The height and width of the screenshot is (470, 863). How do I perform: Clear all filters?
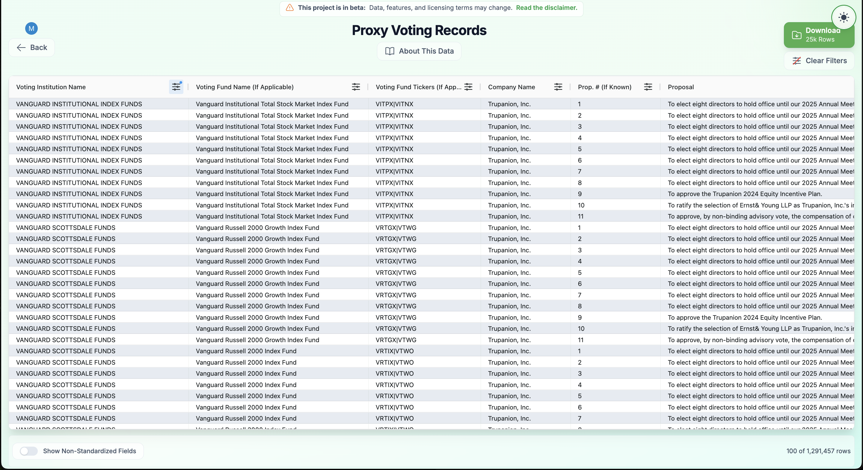[819, 60]
